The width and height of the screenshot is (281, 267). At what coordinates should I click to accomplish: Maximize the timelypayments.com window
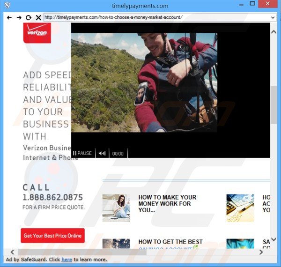(252, 4)
